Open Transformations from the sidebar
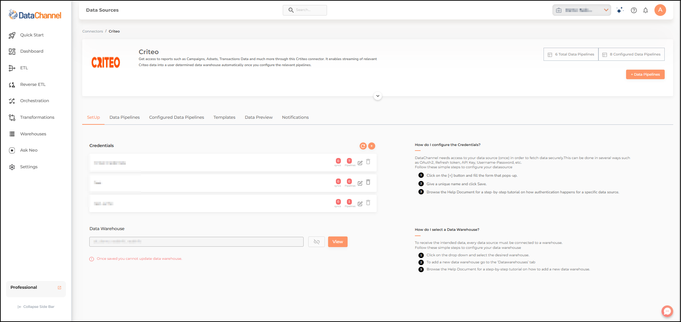The height and width of the screenshot is (322, 681). point(37,117)
